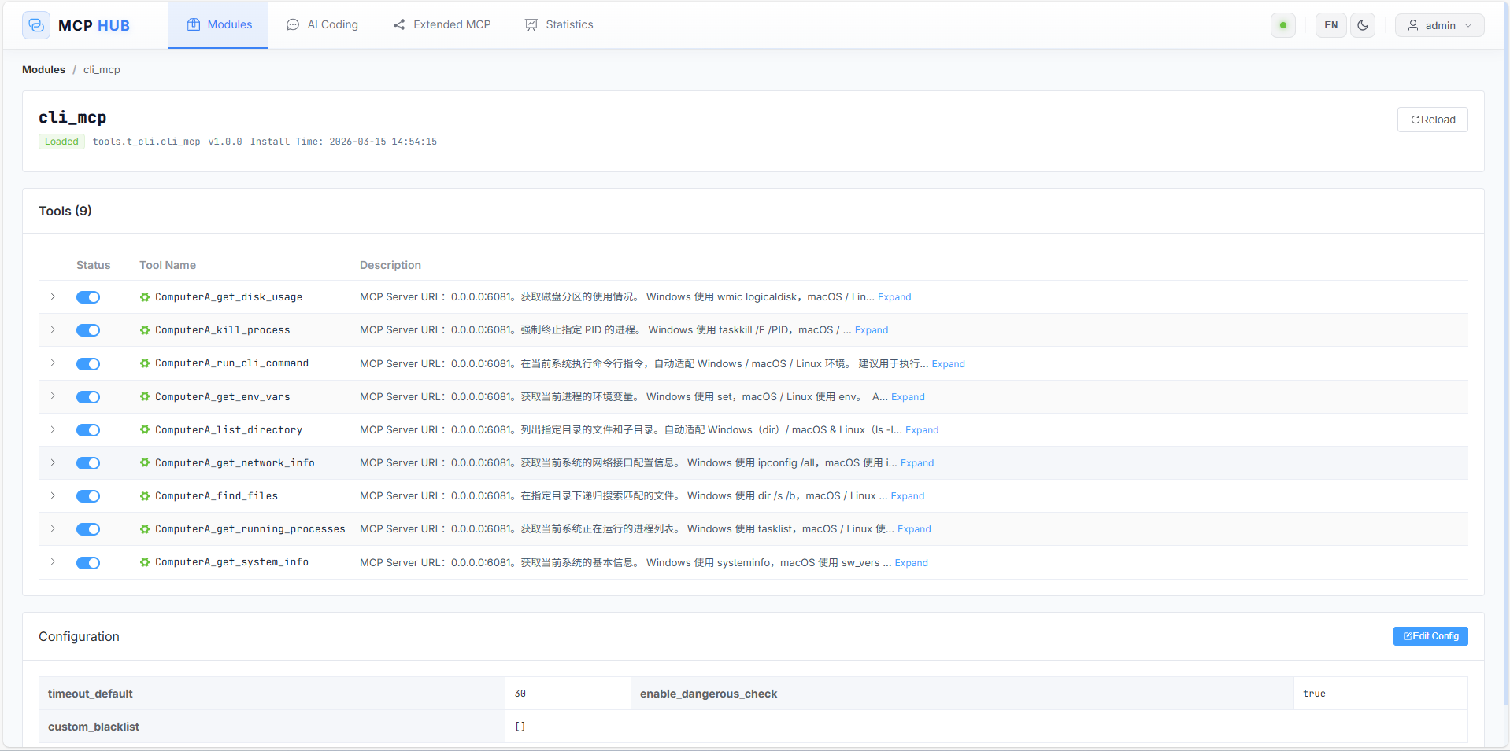Switch to the Statistics tab
Image resolution: width=1510 pixels, height=751 pixels.
(559, 24)
